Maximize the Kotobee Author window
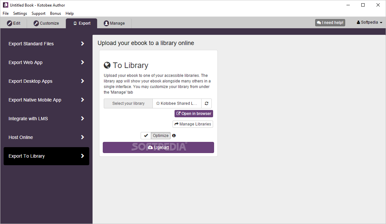Image resolution: width=386 pixels, height=224 pixels. click(363, 5)
